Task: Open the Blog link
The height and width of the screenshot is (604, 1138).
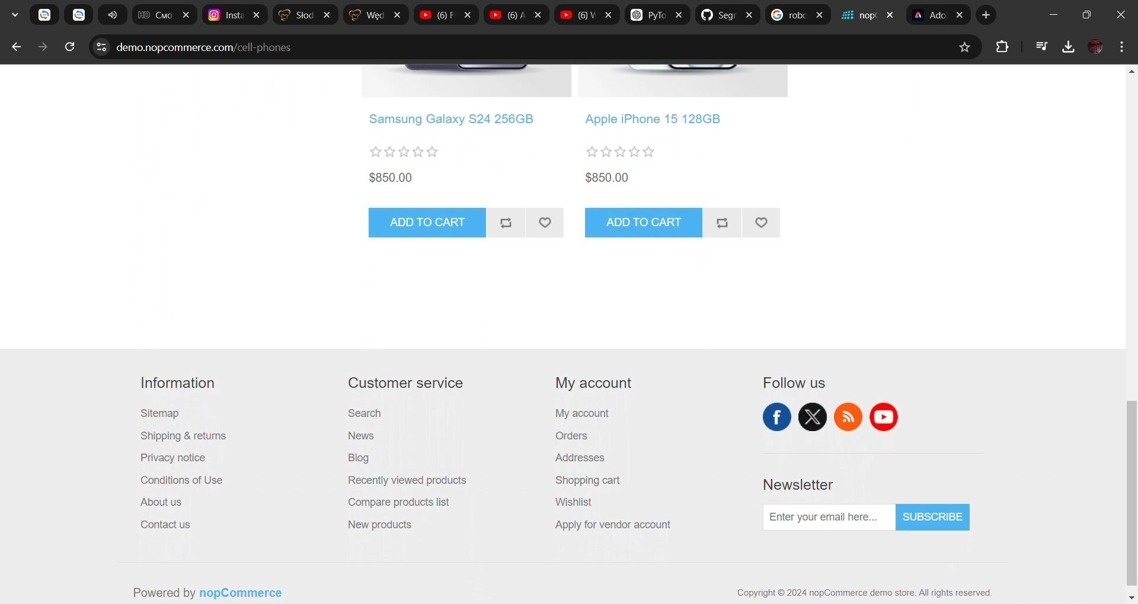Action: click(358, 458)
